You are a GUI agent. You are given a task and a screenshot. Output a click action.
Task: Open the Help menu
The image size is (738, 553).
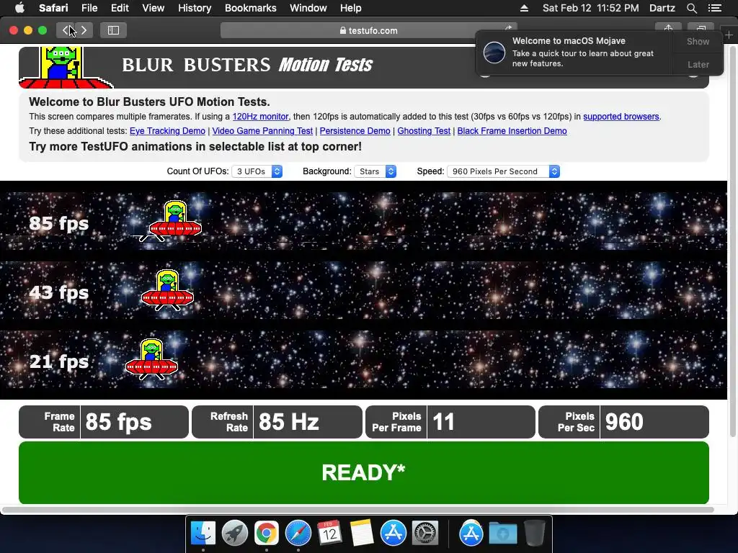click(351, 8)
